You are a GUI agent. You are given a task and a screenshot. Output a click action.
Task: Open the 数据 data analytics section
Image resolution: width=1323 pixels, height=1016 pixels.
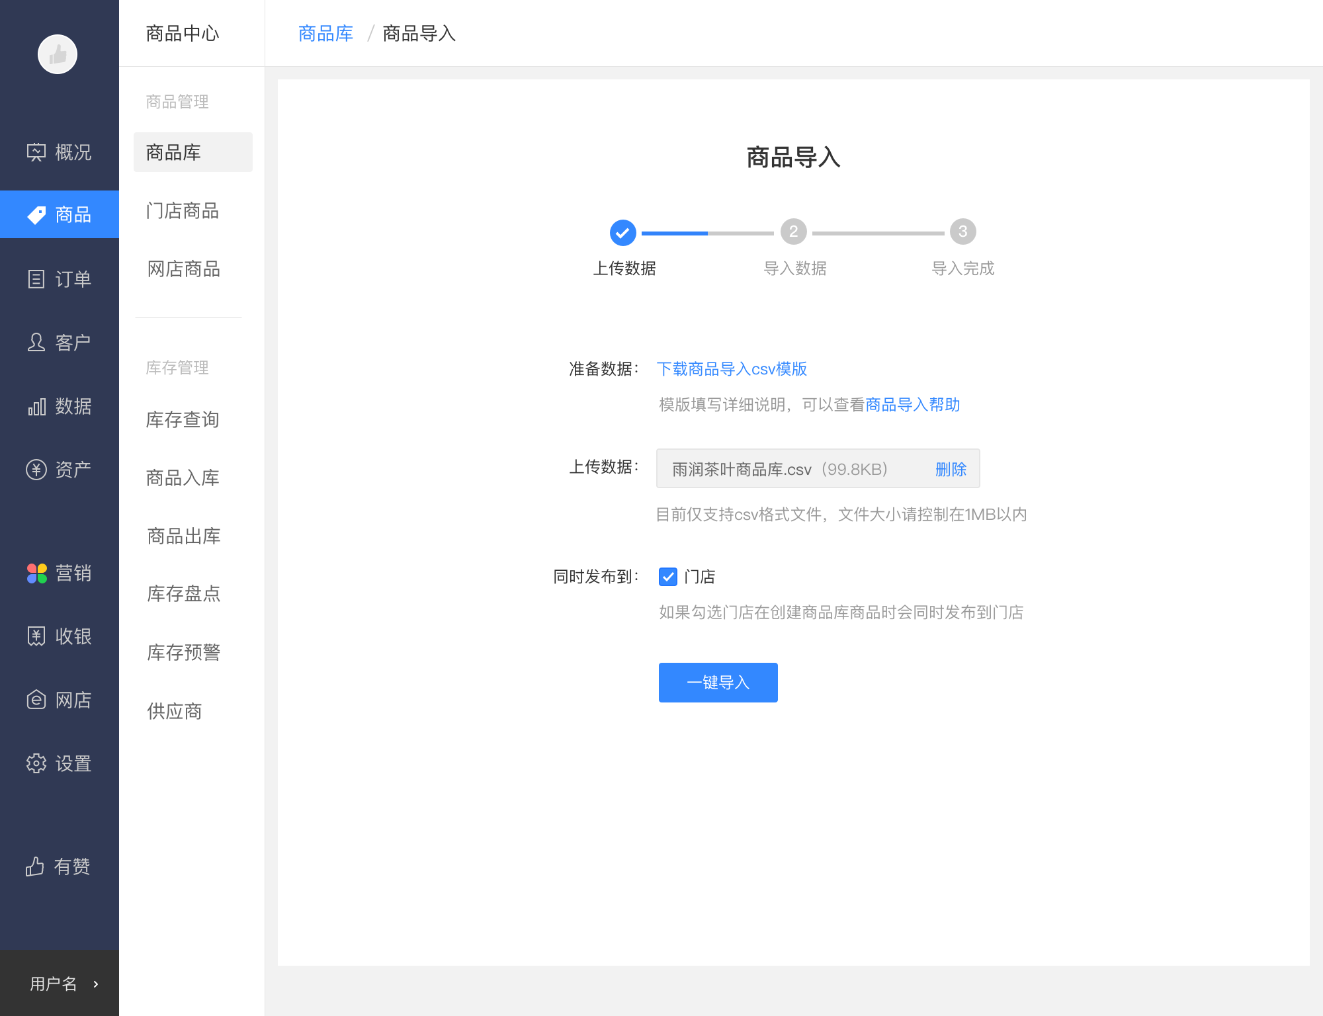59,406
